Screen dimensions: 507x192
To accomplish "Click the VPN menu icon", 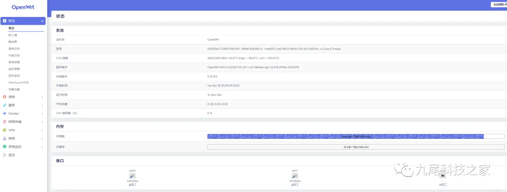I will click(5, 130).
